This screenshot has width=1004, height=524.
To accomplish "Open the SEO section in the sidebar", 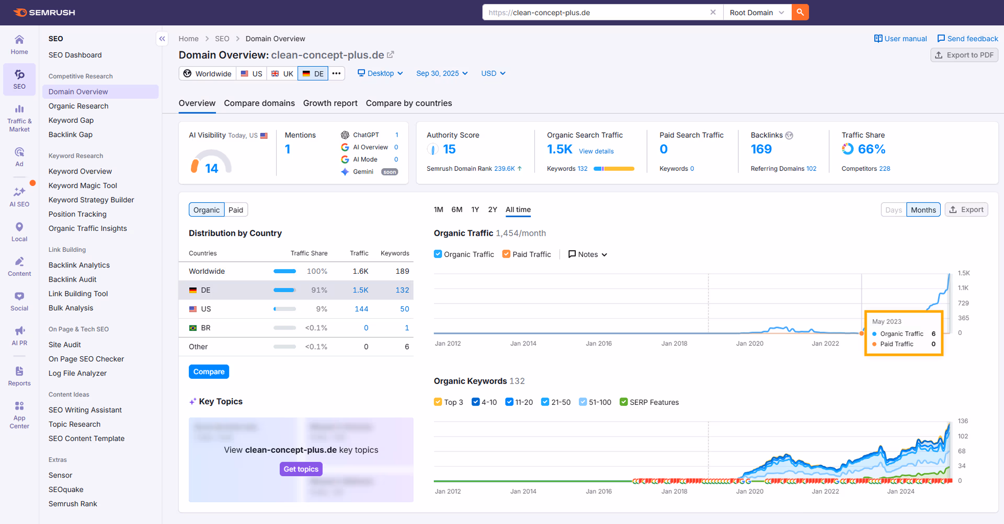I will click(x=19, y=79).
